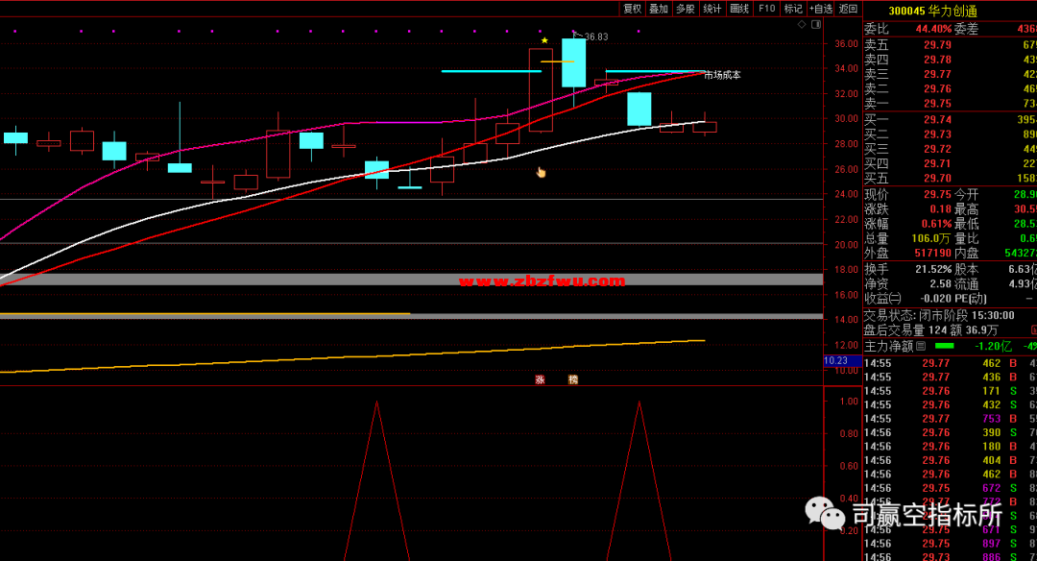Click the 总量 value 106.0万

click(931, 238)
